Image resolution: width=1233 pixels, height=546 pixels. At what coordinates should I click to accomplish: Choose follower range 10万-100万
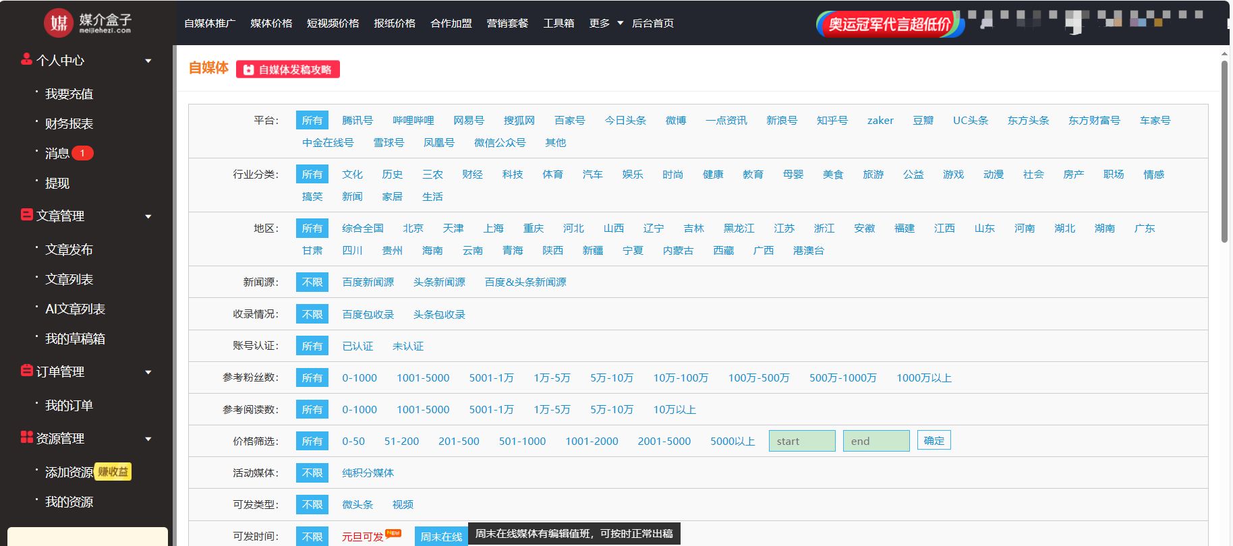(x=681, y=377)
